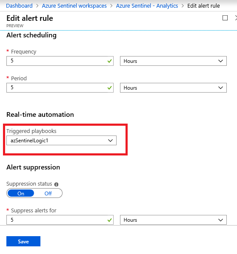Viewport: 237px width, 254px height.
Task: Navigate to Azure Sentinel - Analytics breadcrumb
Action: (147, 6)
